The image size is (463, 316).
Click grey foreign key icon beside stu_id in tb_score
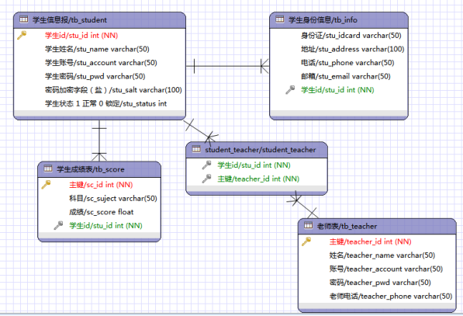tap(58, 225)
